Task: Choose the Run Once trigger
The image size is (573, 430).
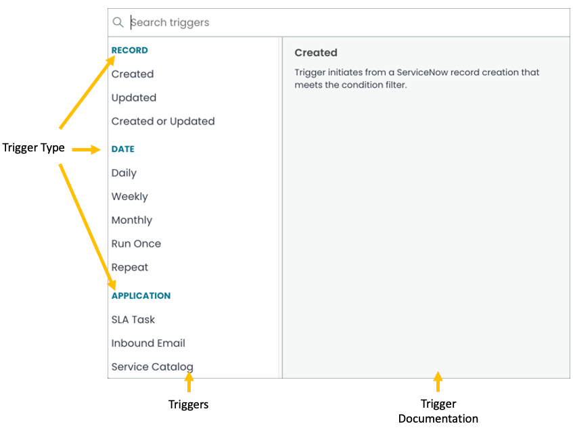Action: tap(136, 243)
